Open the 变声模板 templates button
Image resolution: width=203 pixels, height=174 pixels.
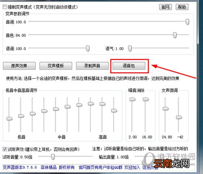[56, 66]
